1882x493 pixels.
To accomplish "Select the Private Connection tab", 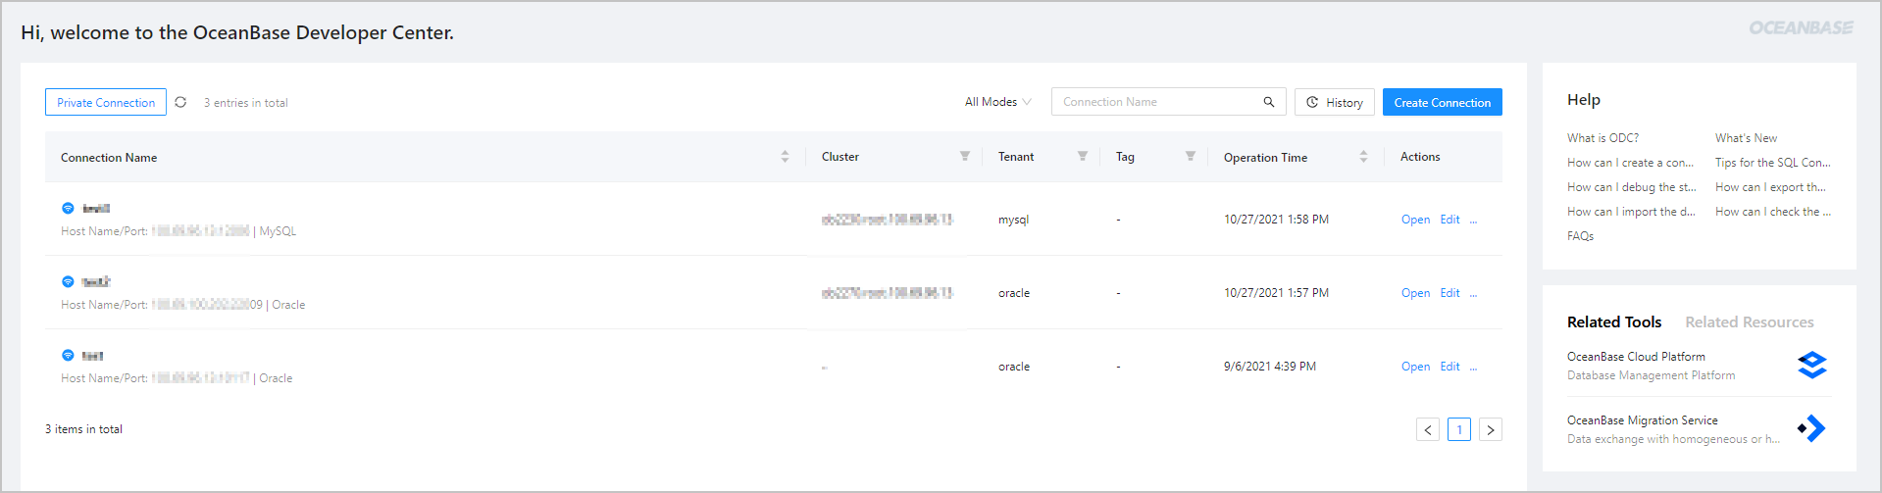I will 106,102.
